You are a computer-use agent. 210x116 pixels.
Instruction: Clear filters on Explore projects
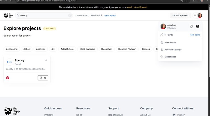(49, 28)
